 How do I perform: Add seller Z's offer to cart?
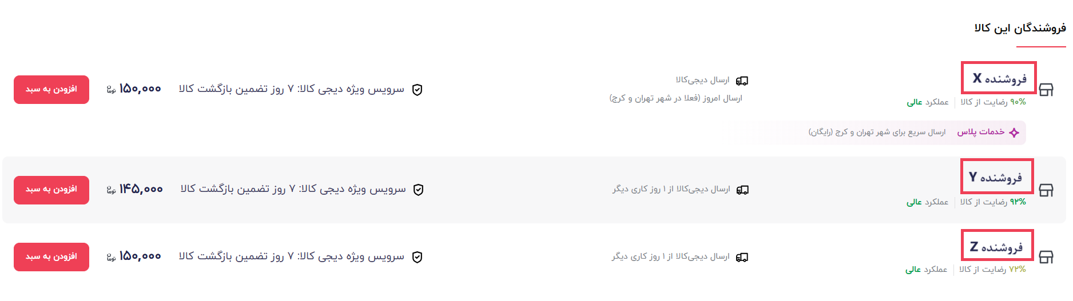51,257
